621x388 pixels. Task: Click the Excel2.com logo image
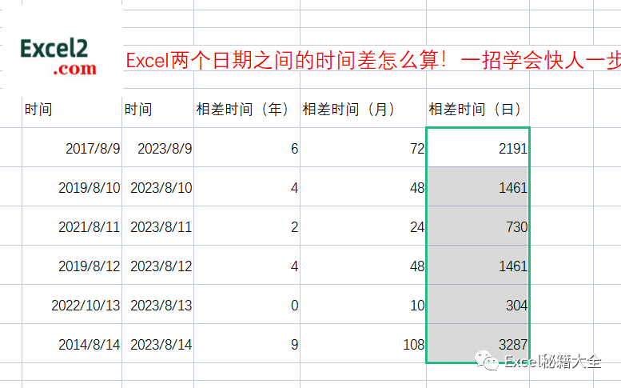click(58, 57)
